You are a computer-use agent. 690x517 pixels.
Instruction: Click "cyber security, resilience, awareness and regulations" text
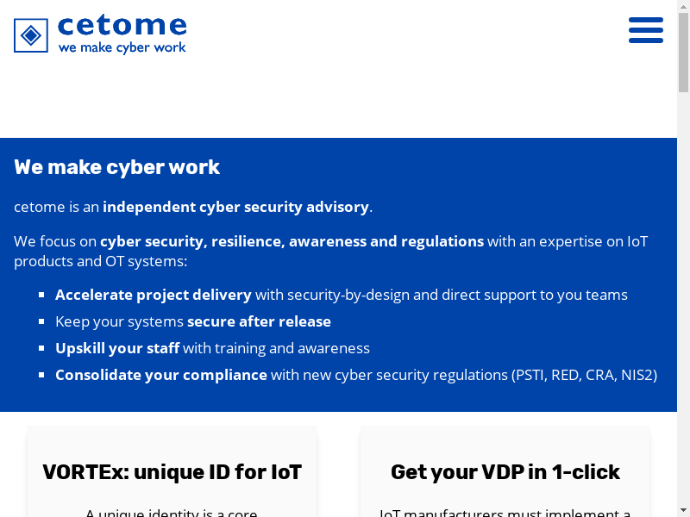point(292,241)
